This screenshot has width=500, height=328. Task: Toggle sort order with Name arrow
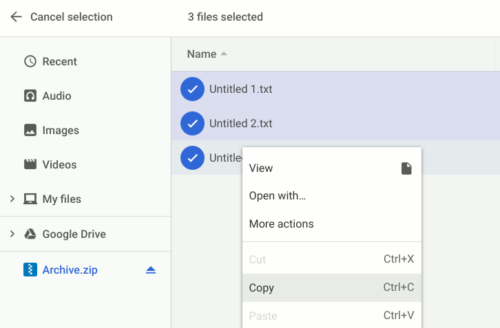(224, 54)
